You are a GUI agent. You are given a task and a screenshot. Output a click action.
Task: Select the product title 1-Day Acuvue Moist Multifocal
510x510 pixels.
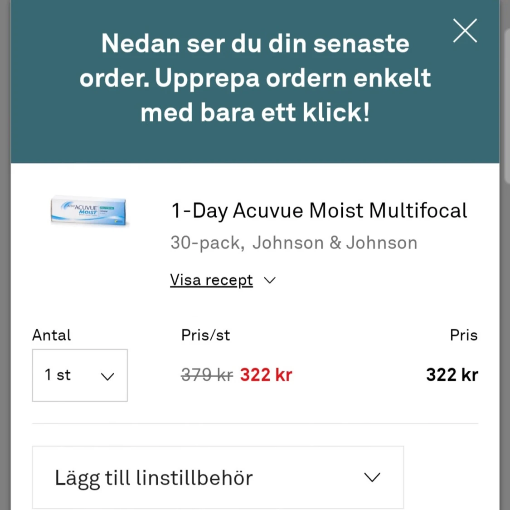coord(319,210)
